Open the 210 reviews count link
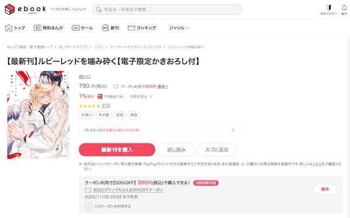This screenshot has height=218, width=350. tap(106, 106)
